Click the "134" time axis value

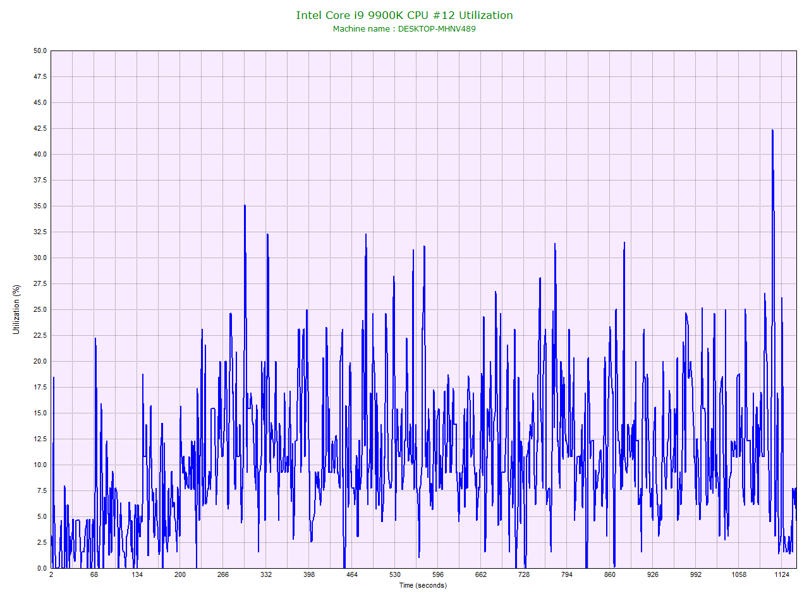(137, 574)
